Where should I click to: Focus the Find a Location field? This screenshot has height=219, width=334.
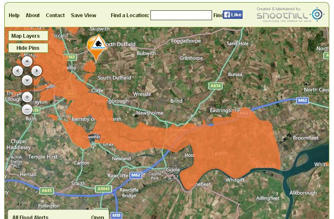(x=181, y=15)
